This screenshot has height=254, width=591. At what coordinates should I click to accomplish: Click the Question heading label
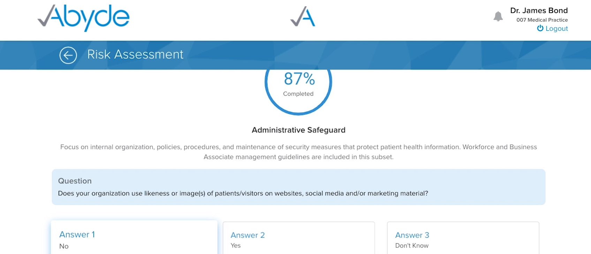click(75, 181)
